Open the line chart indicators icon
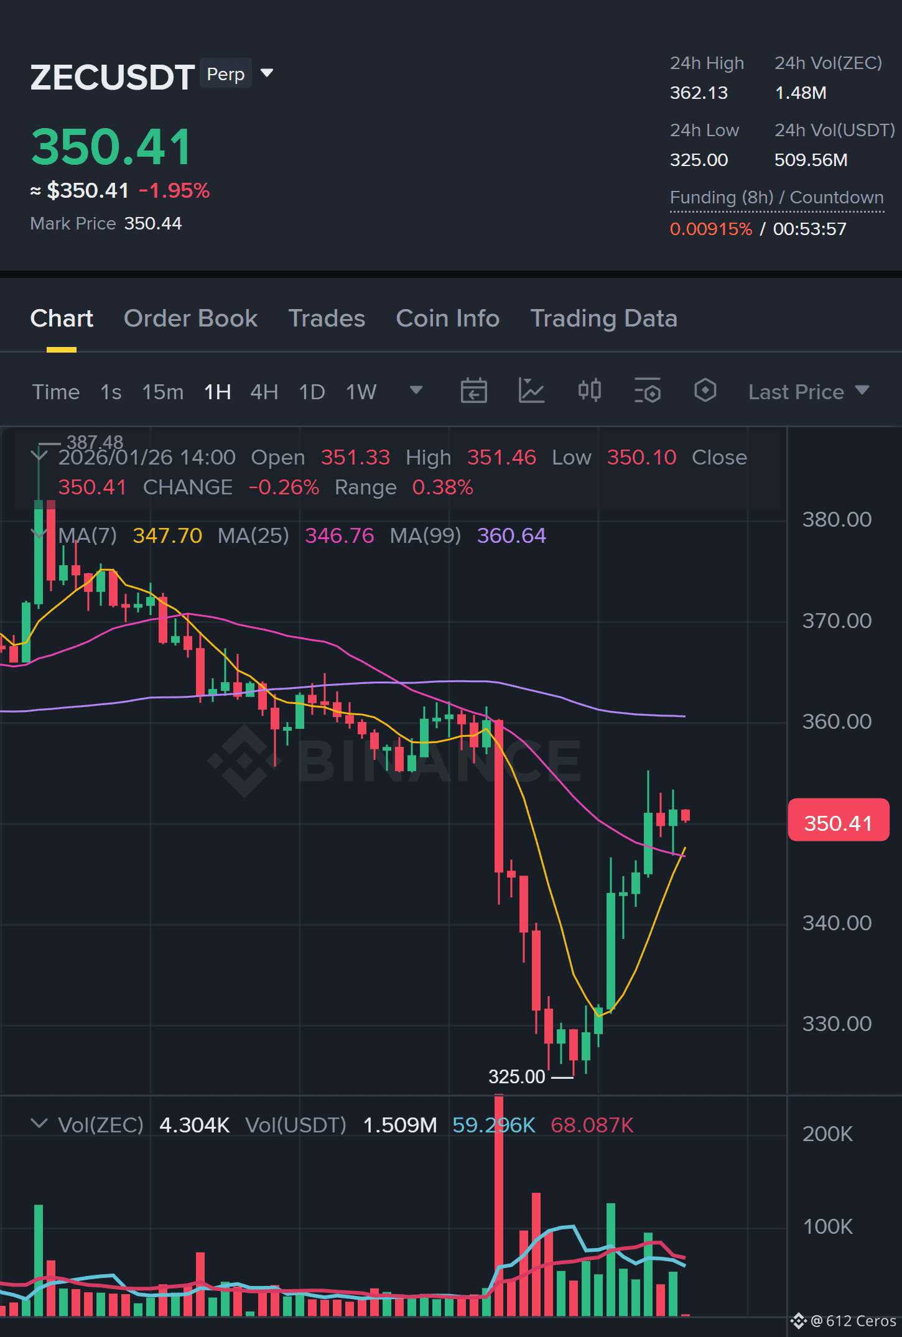This screenshot has height=1337, width=902. [531, 391]
